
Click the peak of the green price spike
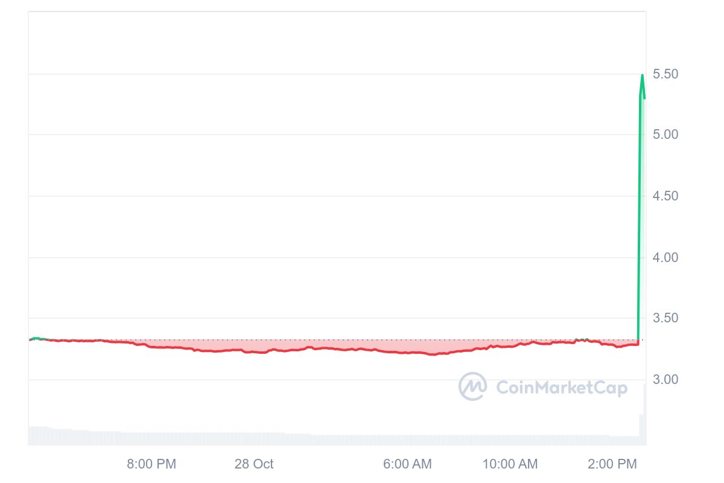[643, 75]
